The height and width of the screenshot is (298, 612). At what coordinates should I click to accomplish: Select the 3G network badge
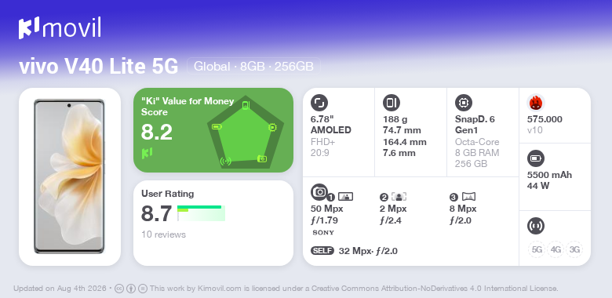[574, 249]
